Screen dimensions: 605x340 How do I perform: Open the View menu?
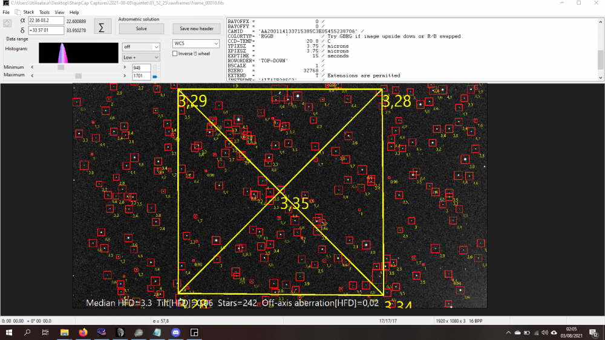pyautogui.click(x=59, y=12)
